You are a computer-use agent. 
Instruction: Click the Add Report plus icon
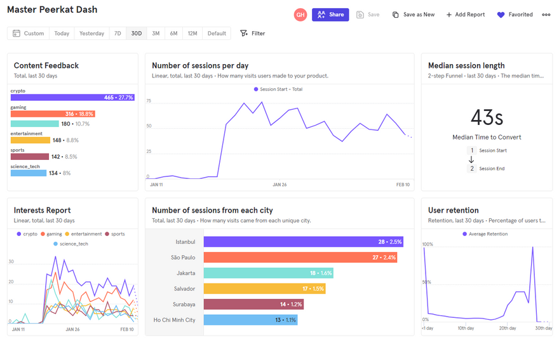coord(449,15)
